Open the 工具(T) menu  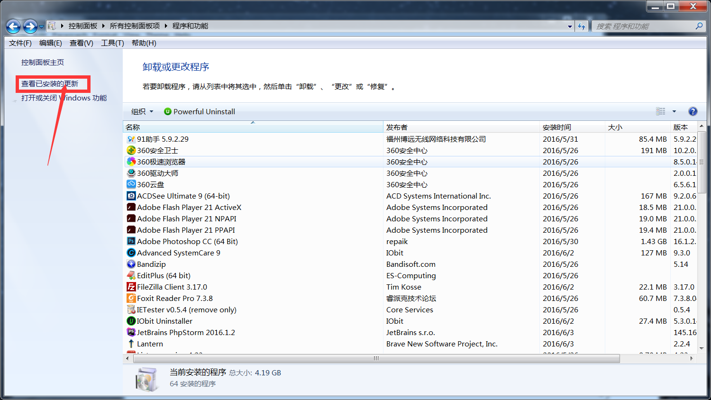point(112,43)
